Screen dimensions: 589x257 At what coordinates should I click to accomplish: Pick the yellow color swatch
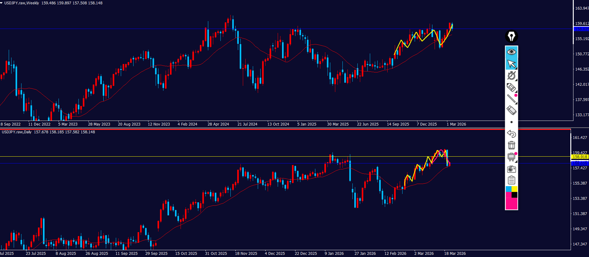[514, 189]
